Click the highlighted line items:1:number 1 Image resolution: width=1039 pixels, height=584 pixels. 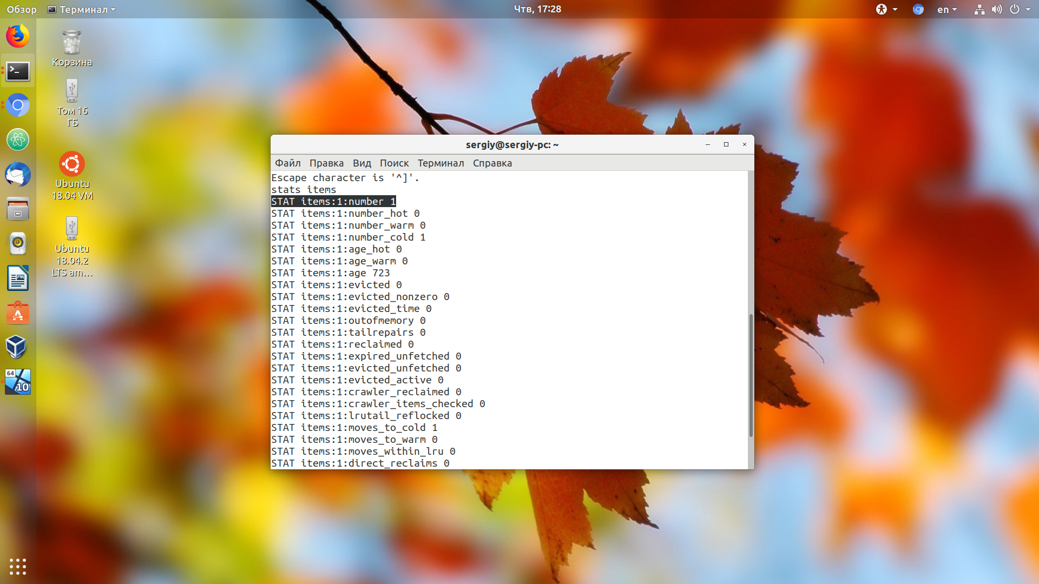point(333,201)
